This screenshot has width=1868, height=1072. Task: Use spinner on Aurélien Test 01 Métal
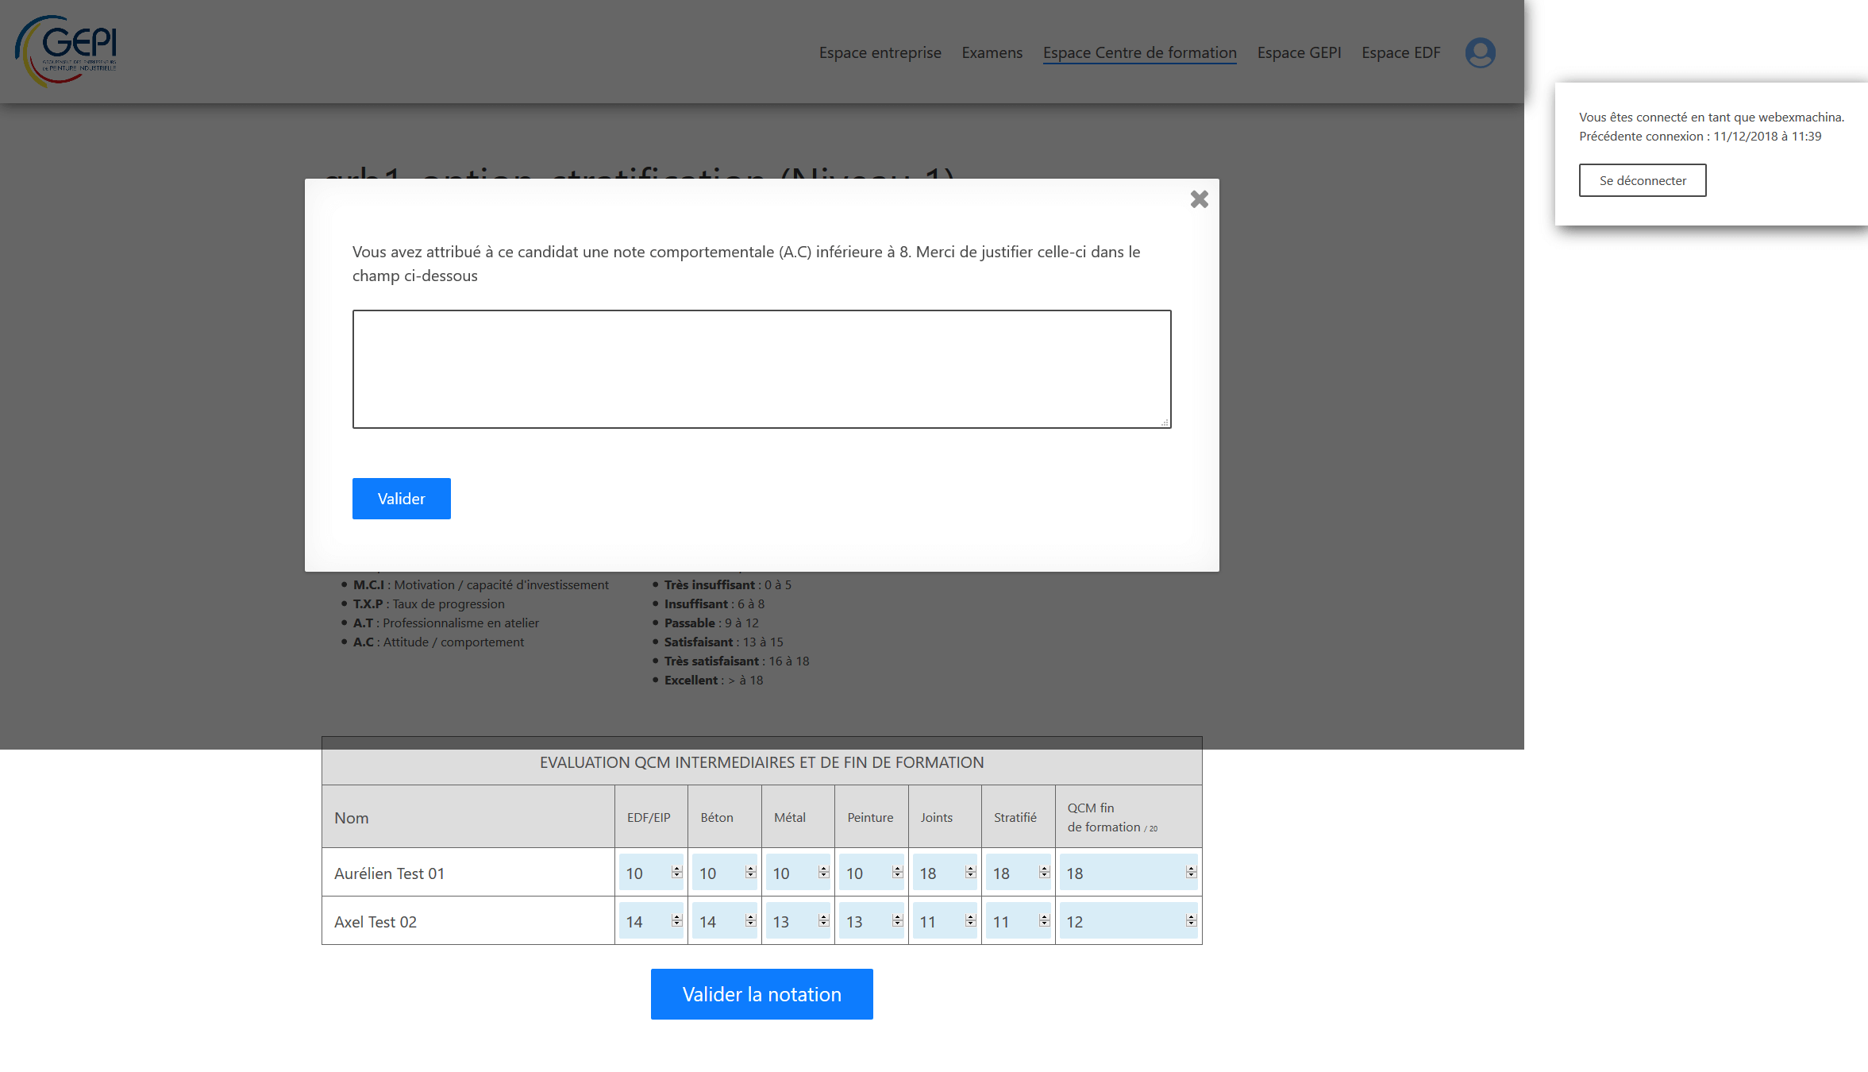[x=823, y=872]
